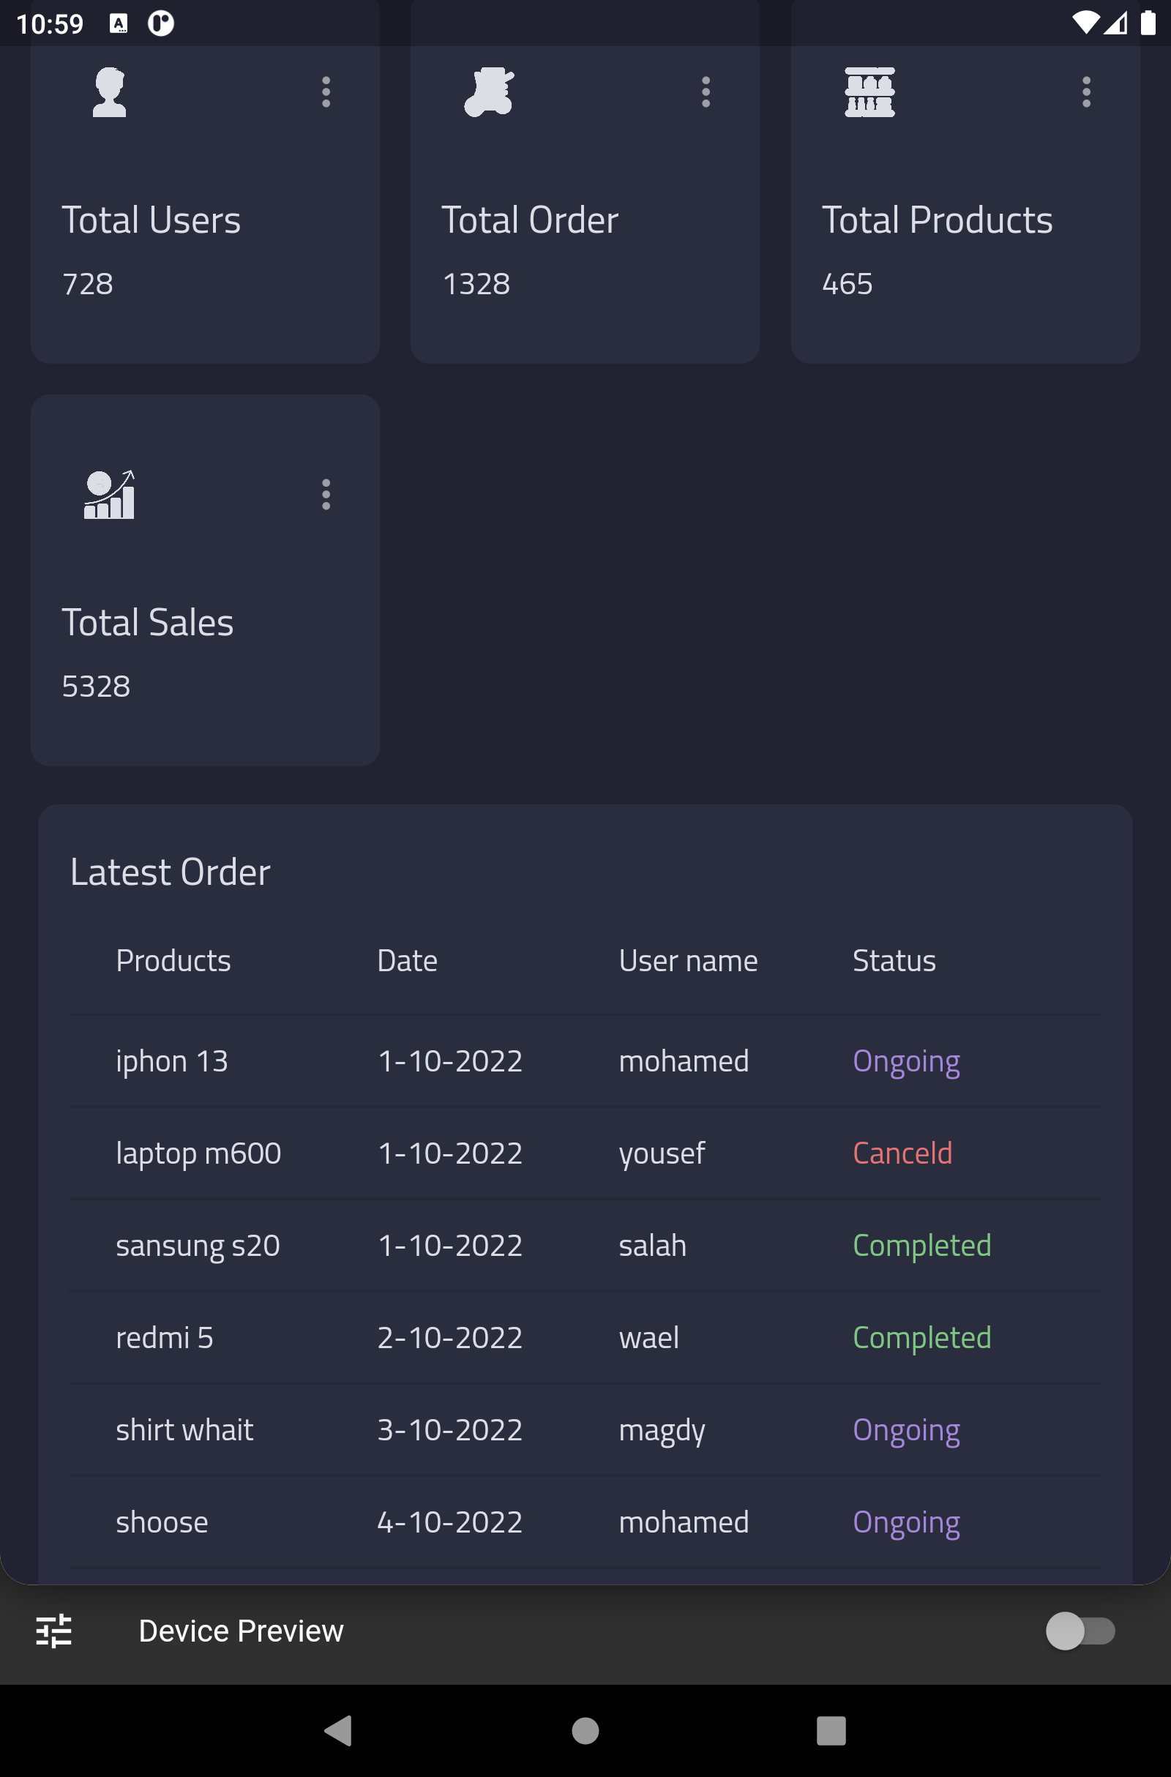Open the Total Order three-dot menu
The height and width of the screenshot is (1777, 1171).
[x=706, y=91]
